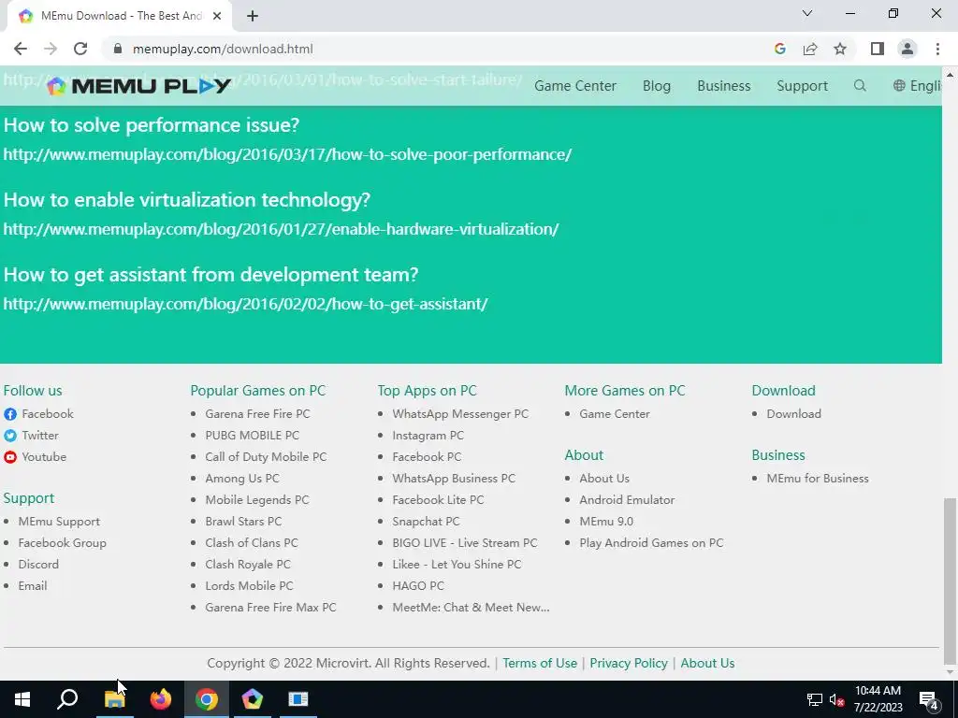Open Call of Duty Mobile PC link
The height and width of the screenshot is (718, 958).
tap(266, 456)
